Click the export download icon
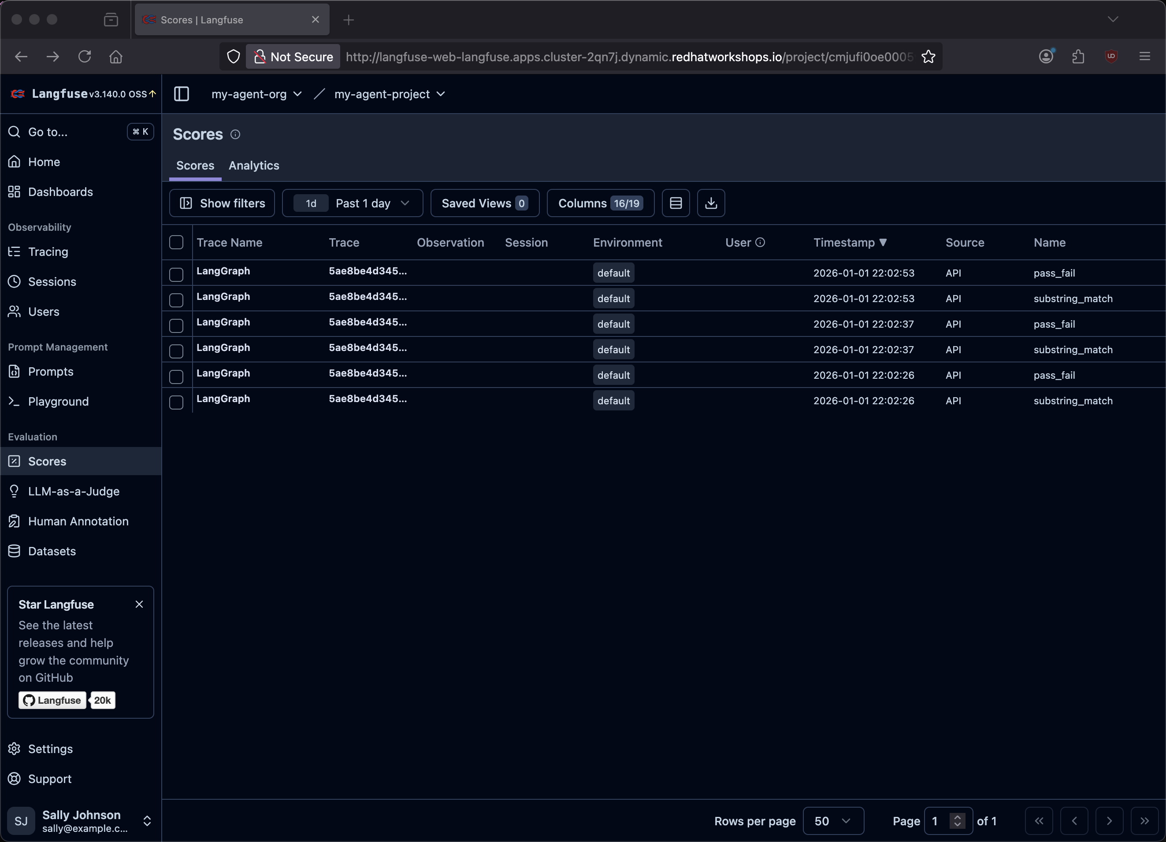The height and width of the screenshot is (842, 1166). click(710, 203)
